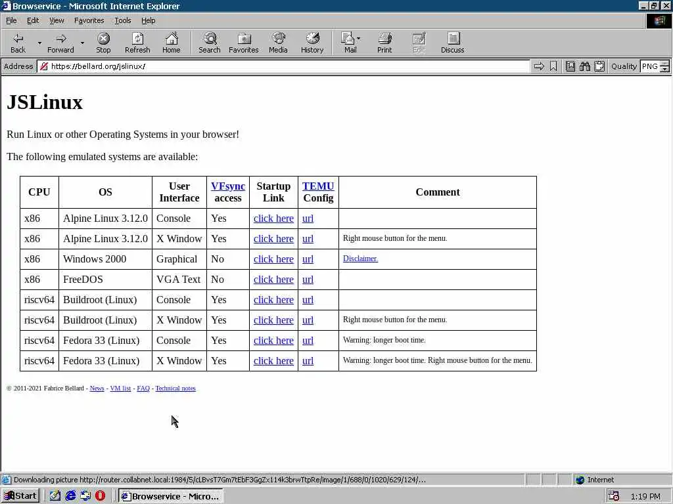The height and width of the screenshot is (504, 673).
Task: Click the Internet zone icon in status bar
Action: 580,480
